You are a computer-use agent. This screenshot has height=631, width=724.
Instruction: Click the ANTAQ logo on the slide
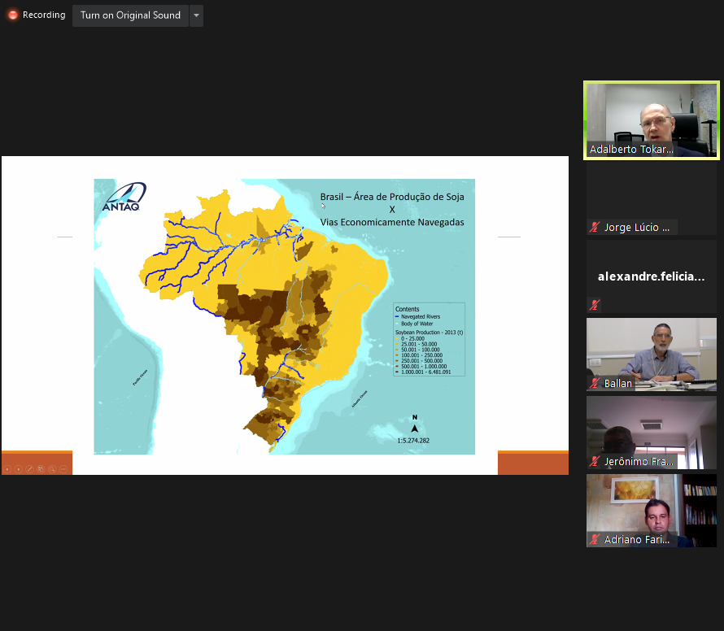click(x=124, y=198)
